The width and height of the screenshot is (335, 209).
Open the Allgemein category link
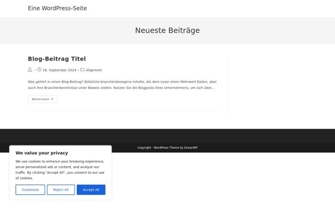coord(94,70)
